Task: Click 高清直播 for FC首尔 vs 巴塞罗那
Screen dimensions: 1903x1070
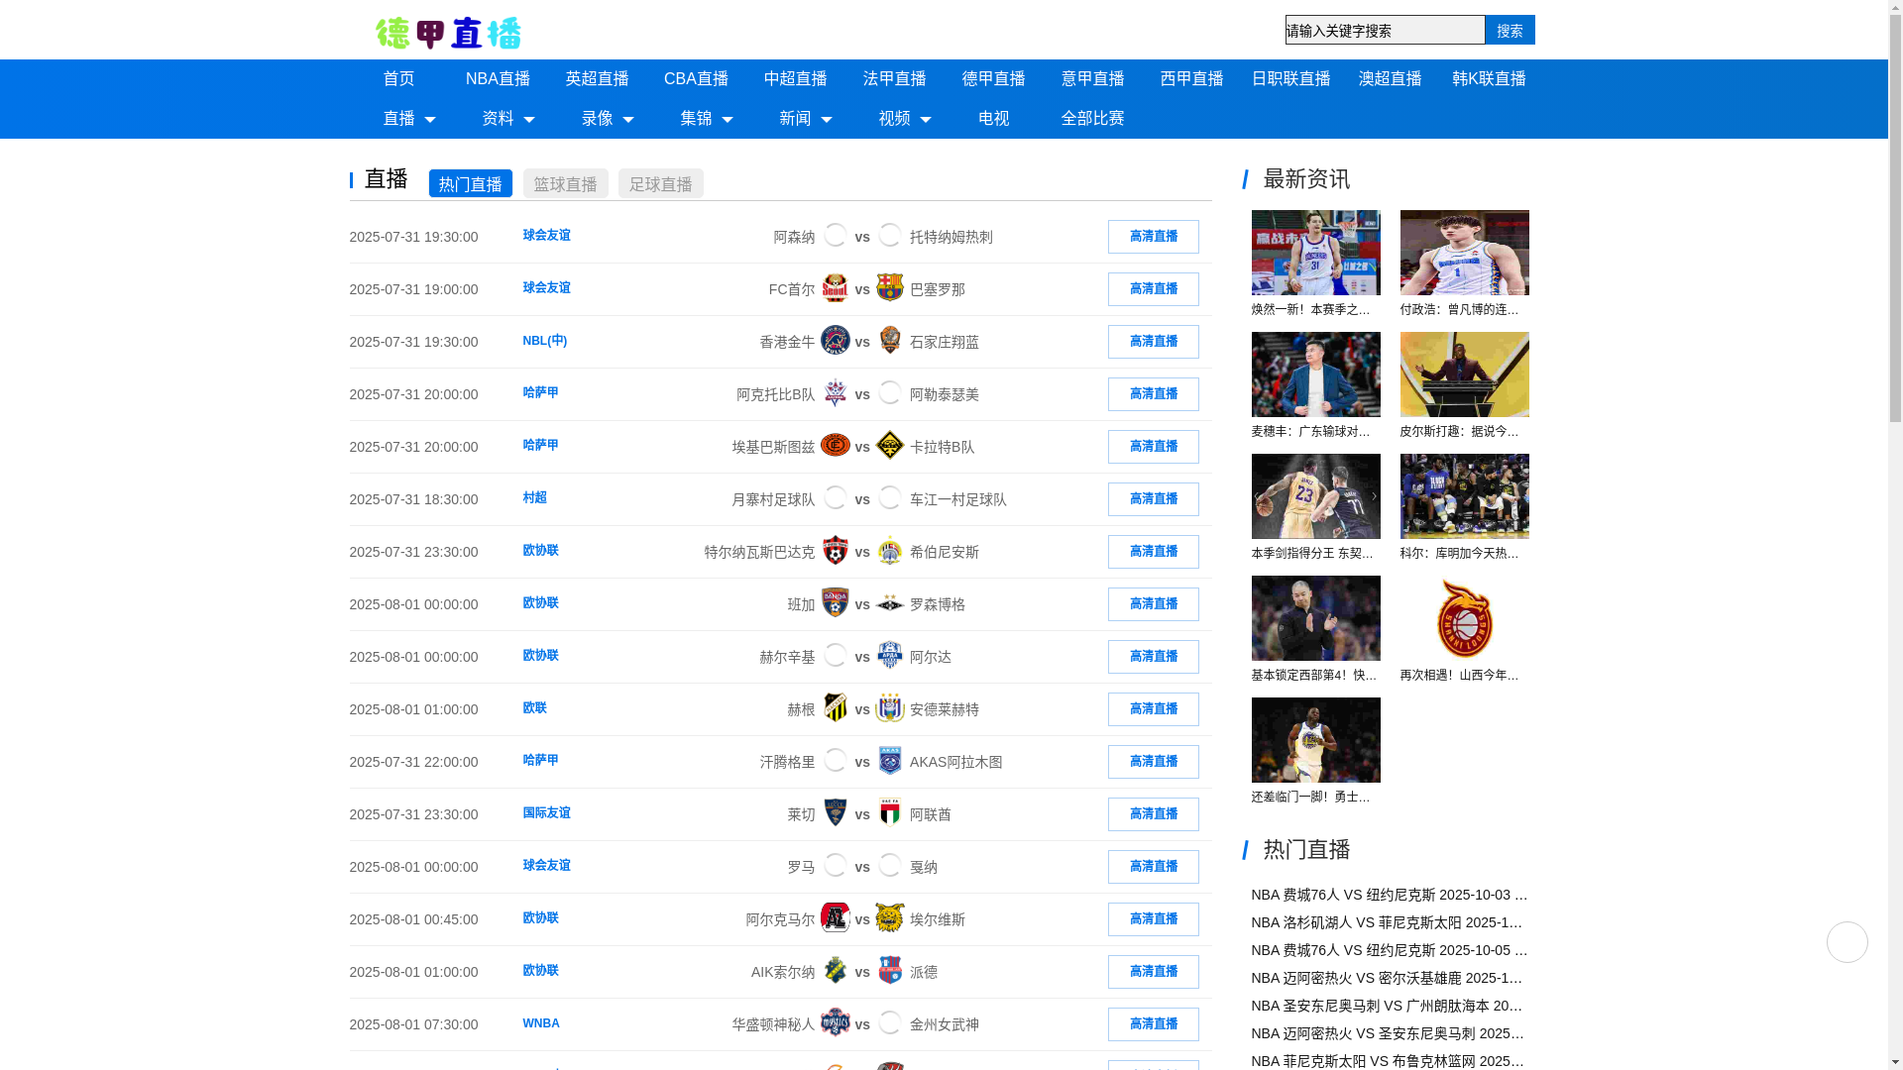Action: pos(1153,288)
